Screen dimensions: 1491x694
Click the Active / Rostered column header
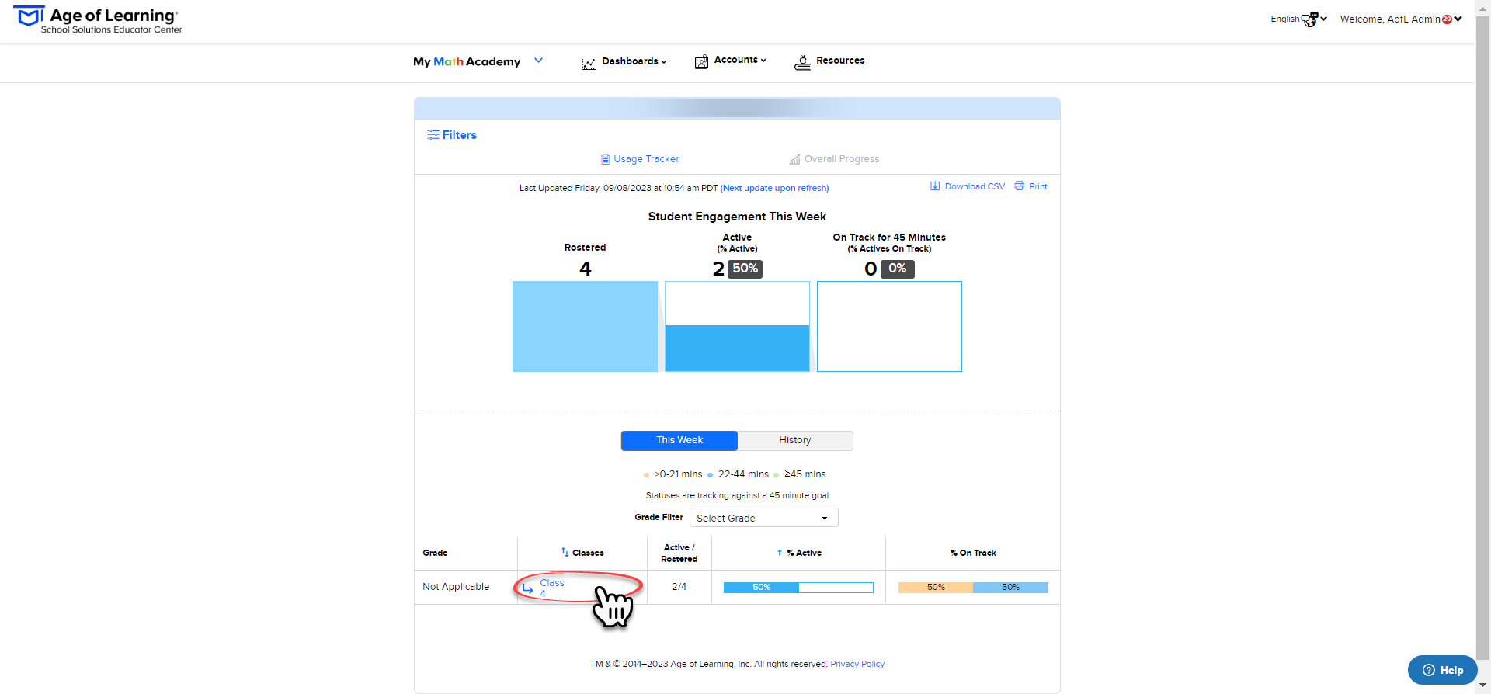click(679, 553)
